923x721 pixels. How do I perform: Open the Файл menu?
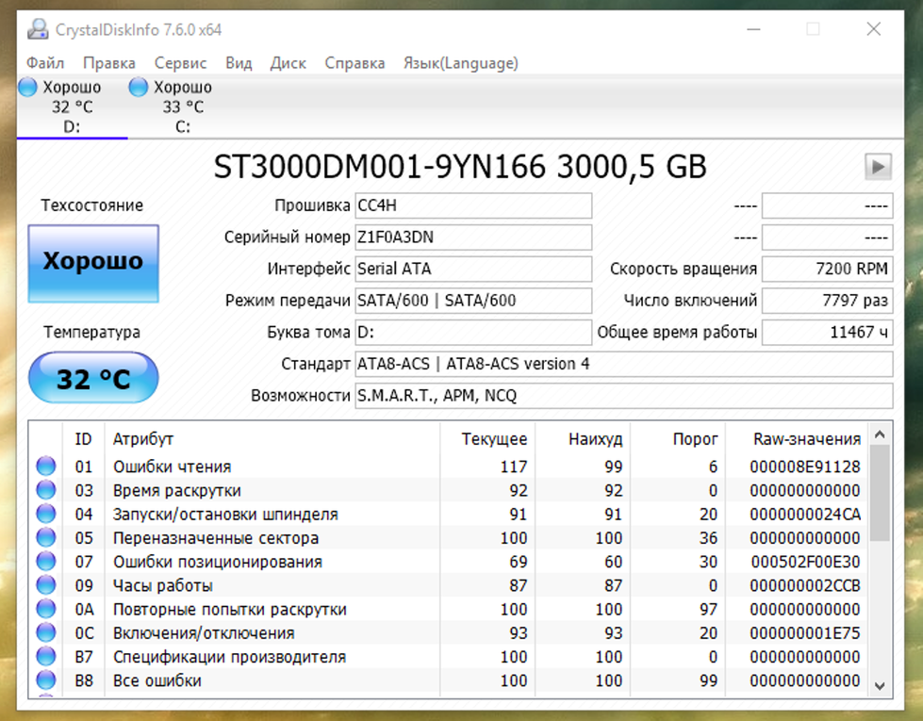pos(45,63)
